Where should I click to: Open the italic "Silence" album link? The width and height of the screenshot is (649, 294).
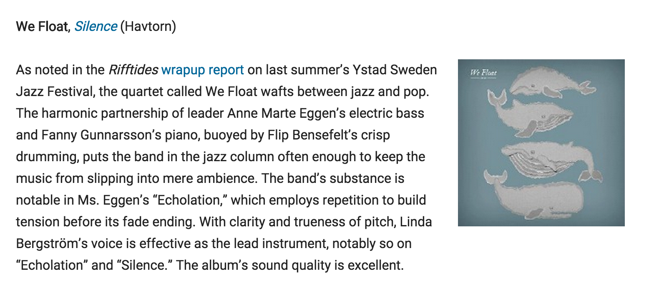click(x=96, y=27)
